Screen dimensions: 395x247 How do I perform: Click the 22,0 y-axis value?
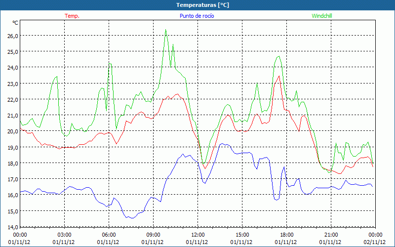(13, 100)
